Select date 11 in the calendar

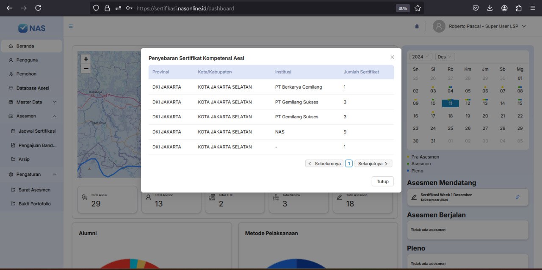[x=450, y=103]
